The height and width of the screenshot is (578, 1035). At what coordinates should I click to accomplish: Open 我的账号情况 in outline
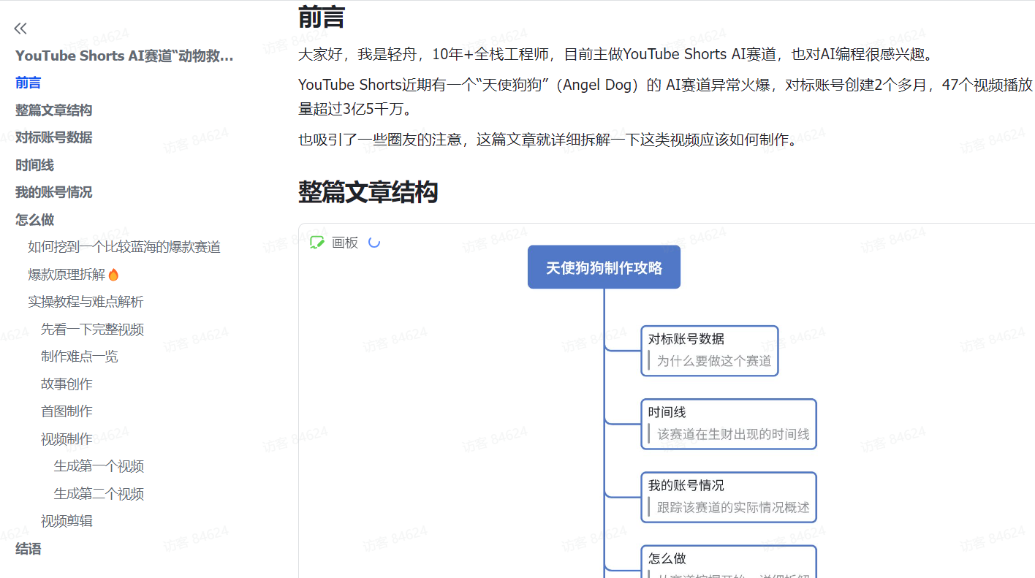tap(54, 192)
